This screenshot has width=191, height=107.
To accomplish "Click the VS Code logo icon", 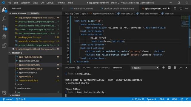I will [x=3, y=3].
